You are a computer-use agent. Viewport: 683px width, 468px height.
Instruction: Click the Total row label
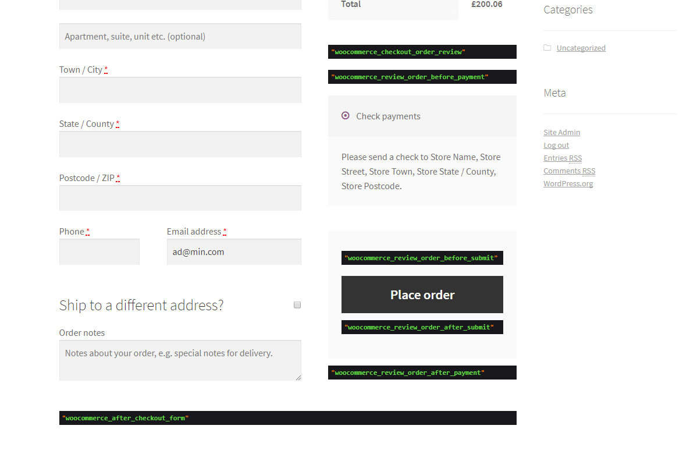point(351,4)
